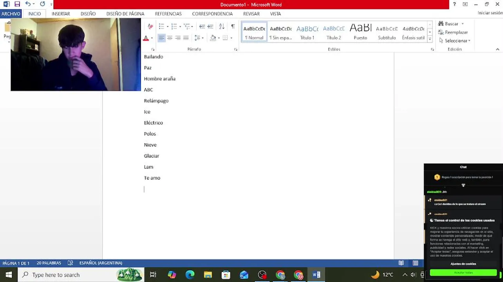Viewport: 503px width, 282px height.
Task: Clear all formatting with the eraser icon
Action: coord(150,26)
